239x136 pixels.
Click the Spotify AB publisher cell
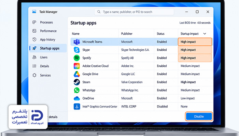[x=127, y=58]
